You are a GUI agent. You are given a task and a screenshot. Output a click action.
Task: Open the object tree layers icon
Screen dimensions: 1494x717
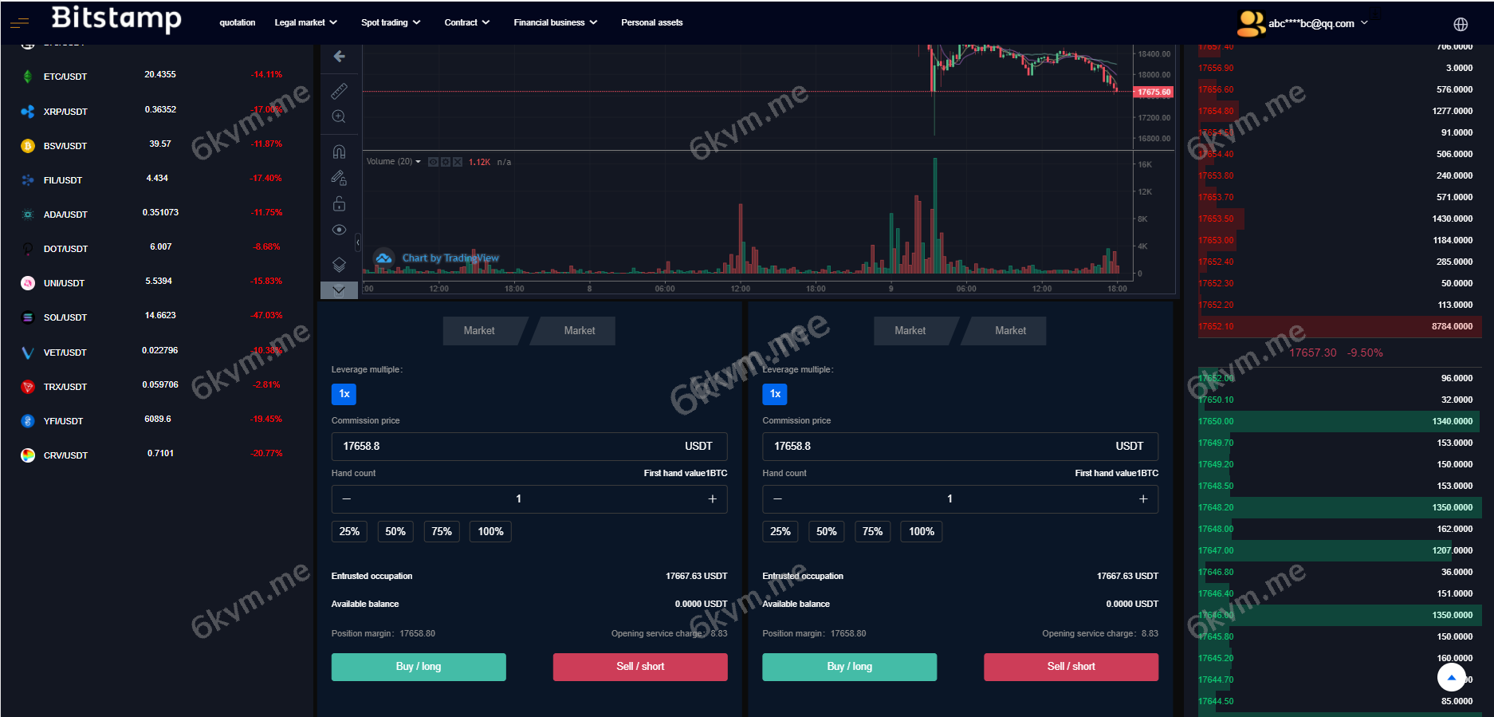339,264
